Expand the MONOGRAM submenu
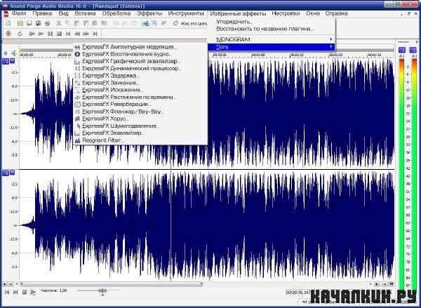 point(272,39)
